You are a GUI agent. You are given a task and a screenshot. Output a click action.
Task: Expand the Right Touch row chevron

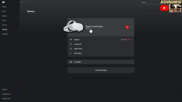[131, 49]
